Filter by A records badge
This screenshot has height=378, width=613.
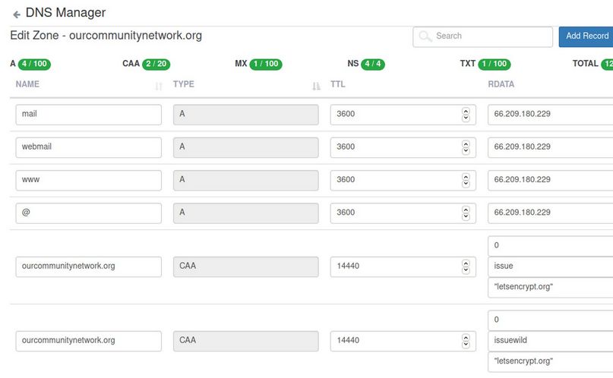coord(34,65)
